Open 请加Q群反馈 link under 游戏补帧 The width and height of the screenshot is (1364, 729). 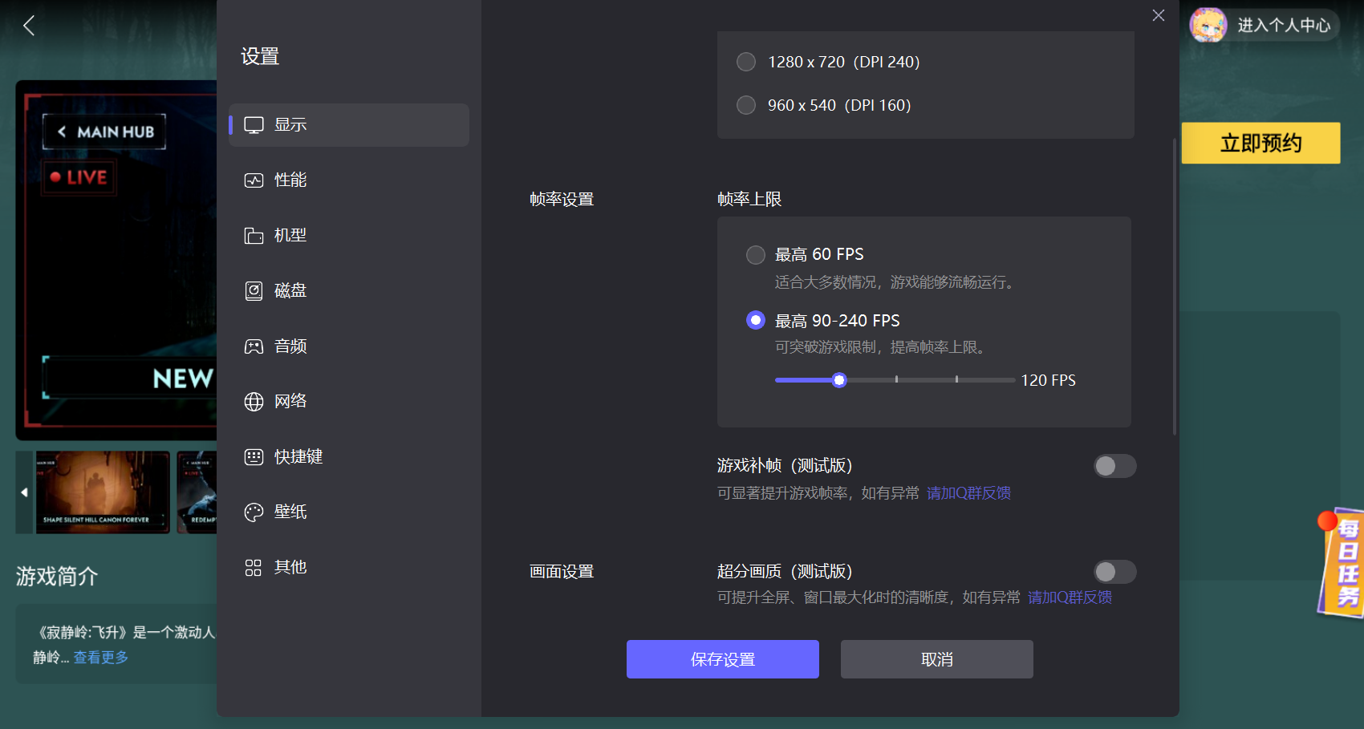[x=968, y=493]
